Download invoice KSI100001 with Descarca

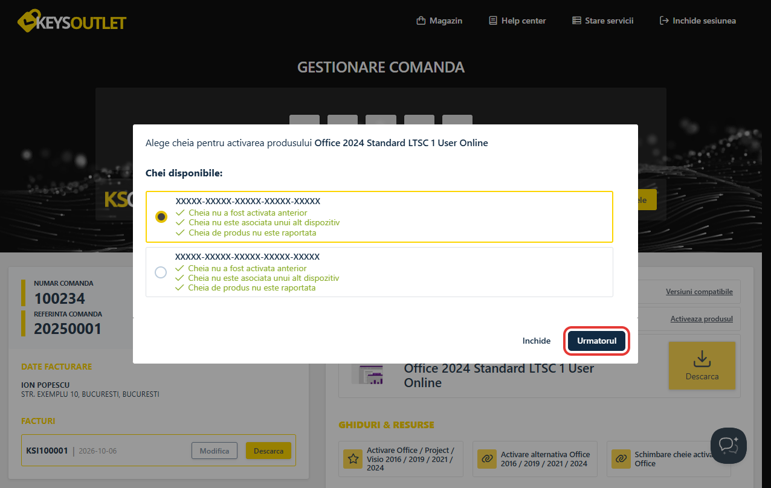(268, 451)
